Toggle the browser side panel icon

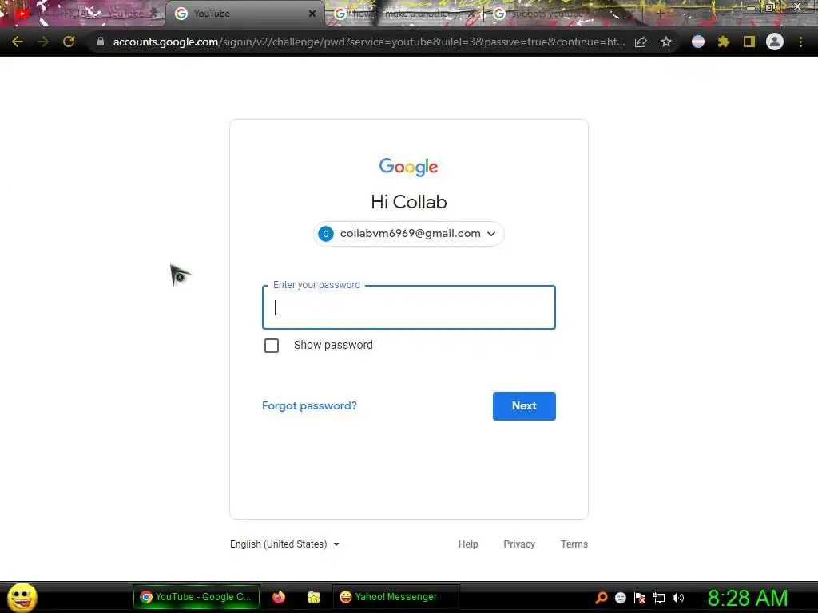point(749,42)
